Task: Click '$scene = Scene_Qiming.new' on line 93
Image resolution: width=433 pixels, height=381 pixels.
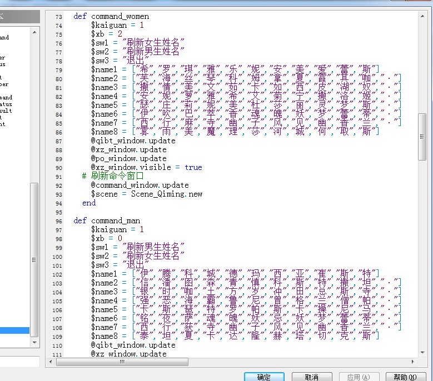Action: (x=147, y=194)
